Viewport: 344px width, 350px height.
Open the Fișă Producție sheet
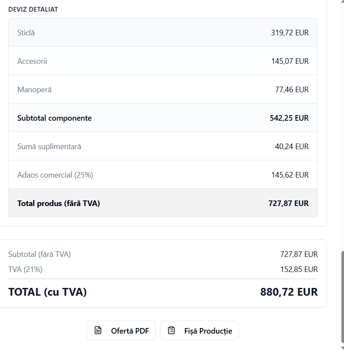click(x=199, y=331)
